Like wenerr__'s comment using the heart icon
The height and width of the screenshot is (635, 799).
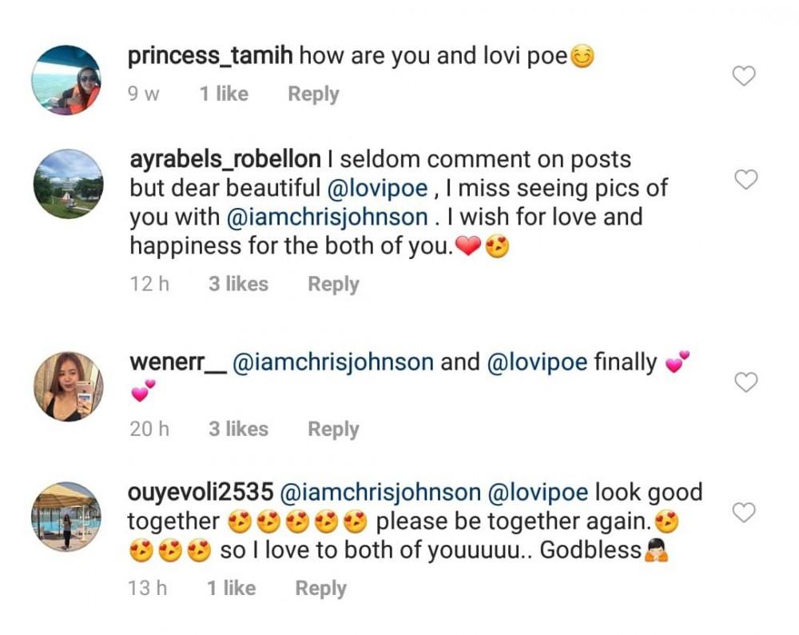pyautogui.click(x=745, y=383)
